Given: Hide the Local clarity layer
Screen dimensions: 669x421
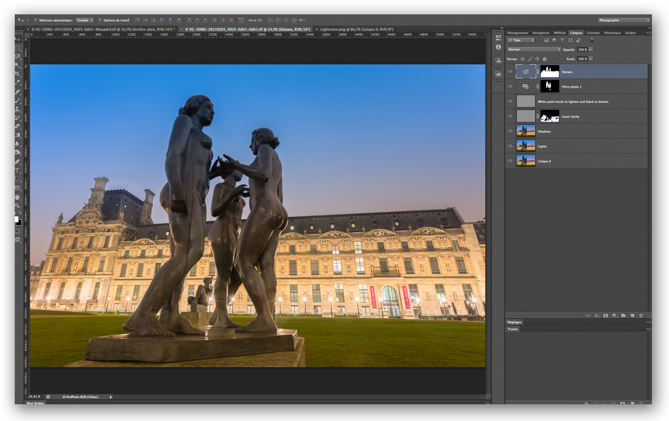Looking at the screenshot, I should coord(510,116).
